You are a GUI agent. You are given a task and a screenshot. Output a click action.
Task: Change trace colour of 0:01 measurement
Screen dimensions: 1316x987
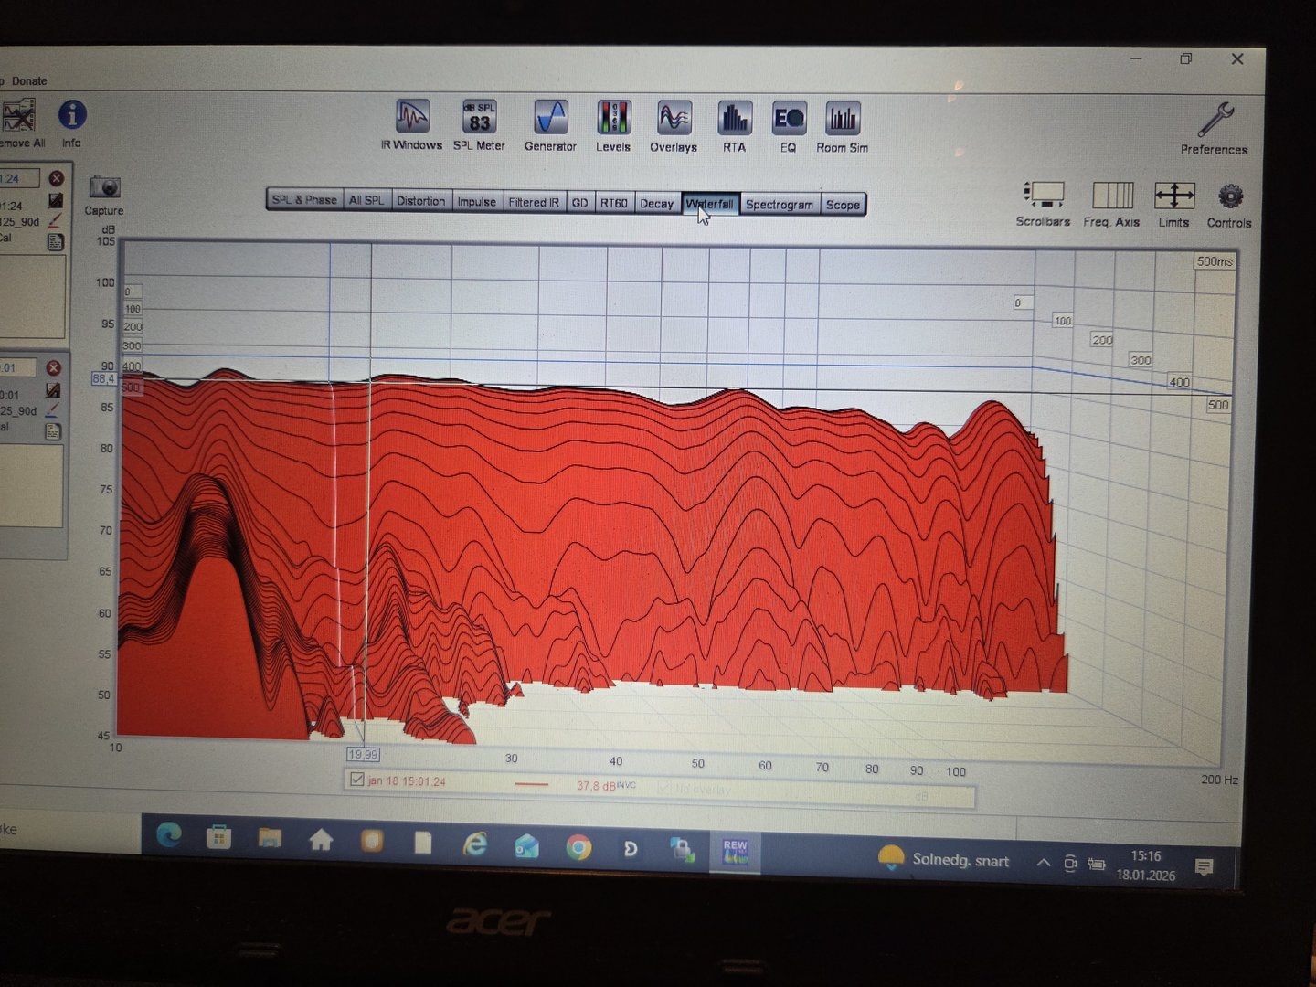53,410
